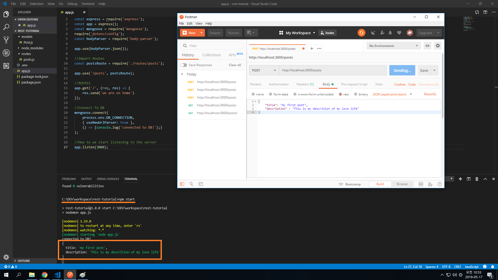The width and height of the screenshot is (498, 280).
Task: Click the request URL input field
Action: point(333,70)
